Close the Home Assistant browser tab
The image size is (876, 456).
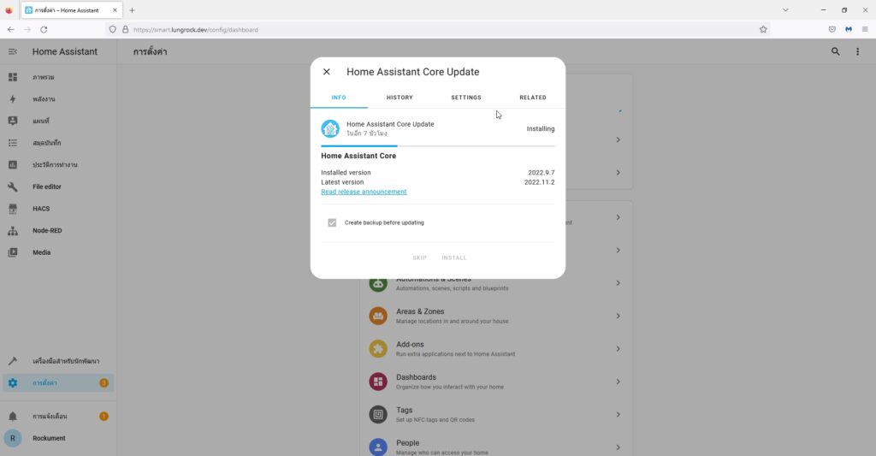pos(115,10)
